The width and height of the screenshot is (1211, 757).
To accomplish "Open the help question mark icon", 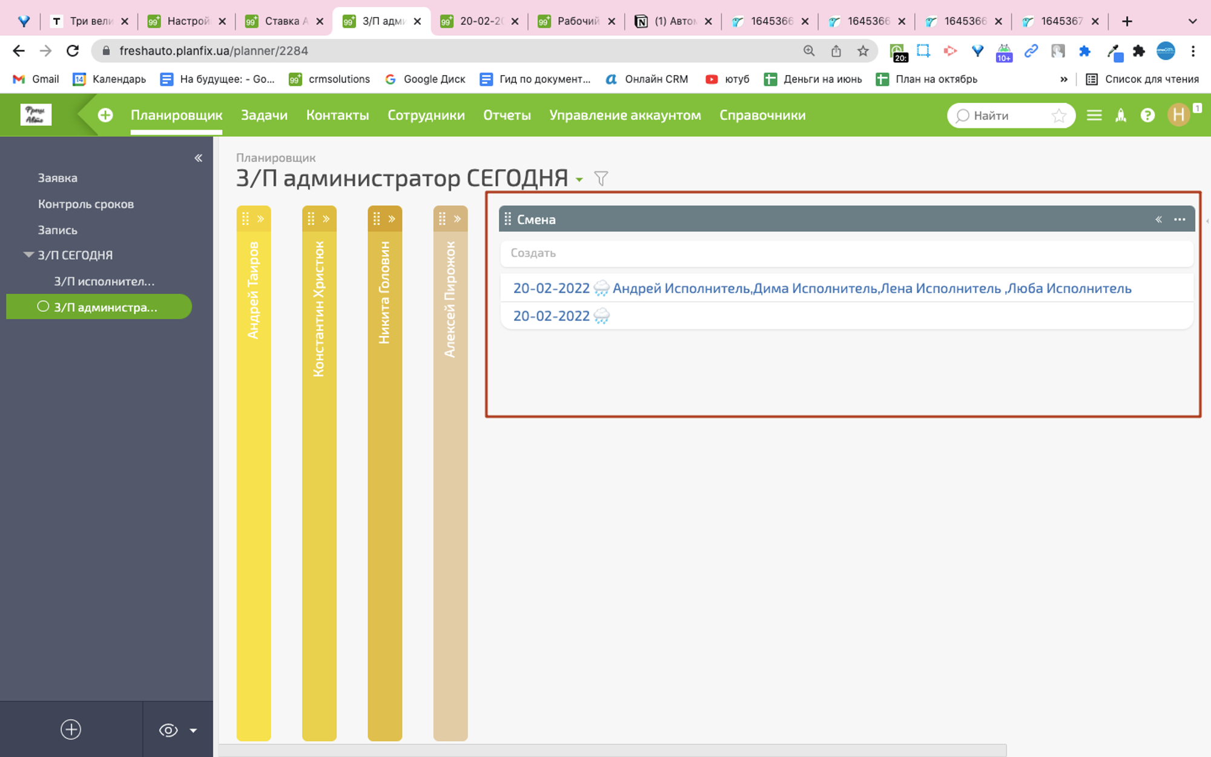I will pos(1147,115).
